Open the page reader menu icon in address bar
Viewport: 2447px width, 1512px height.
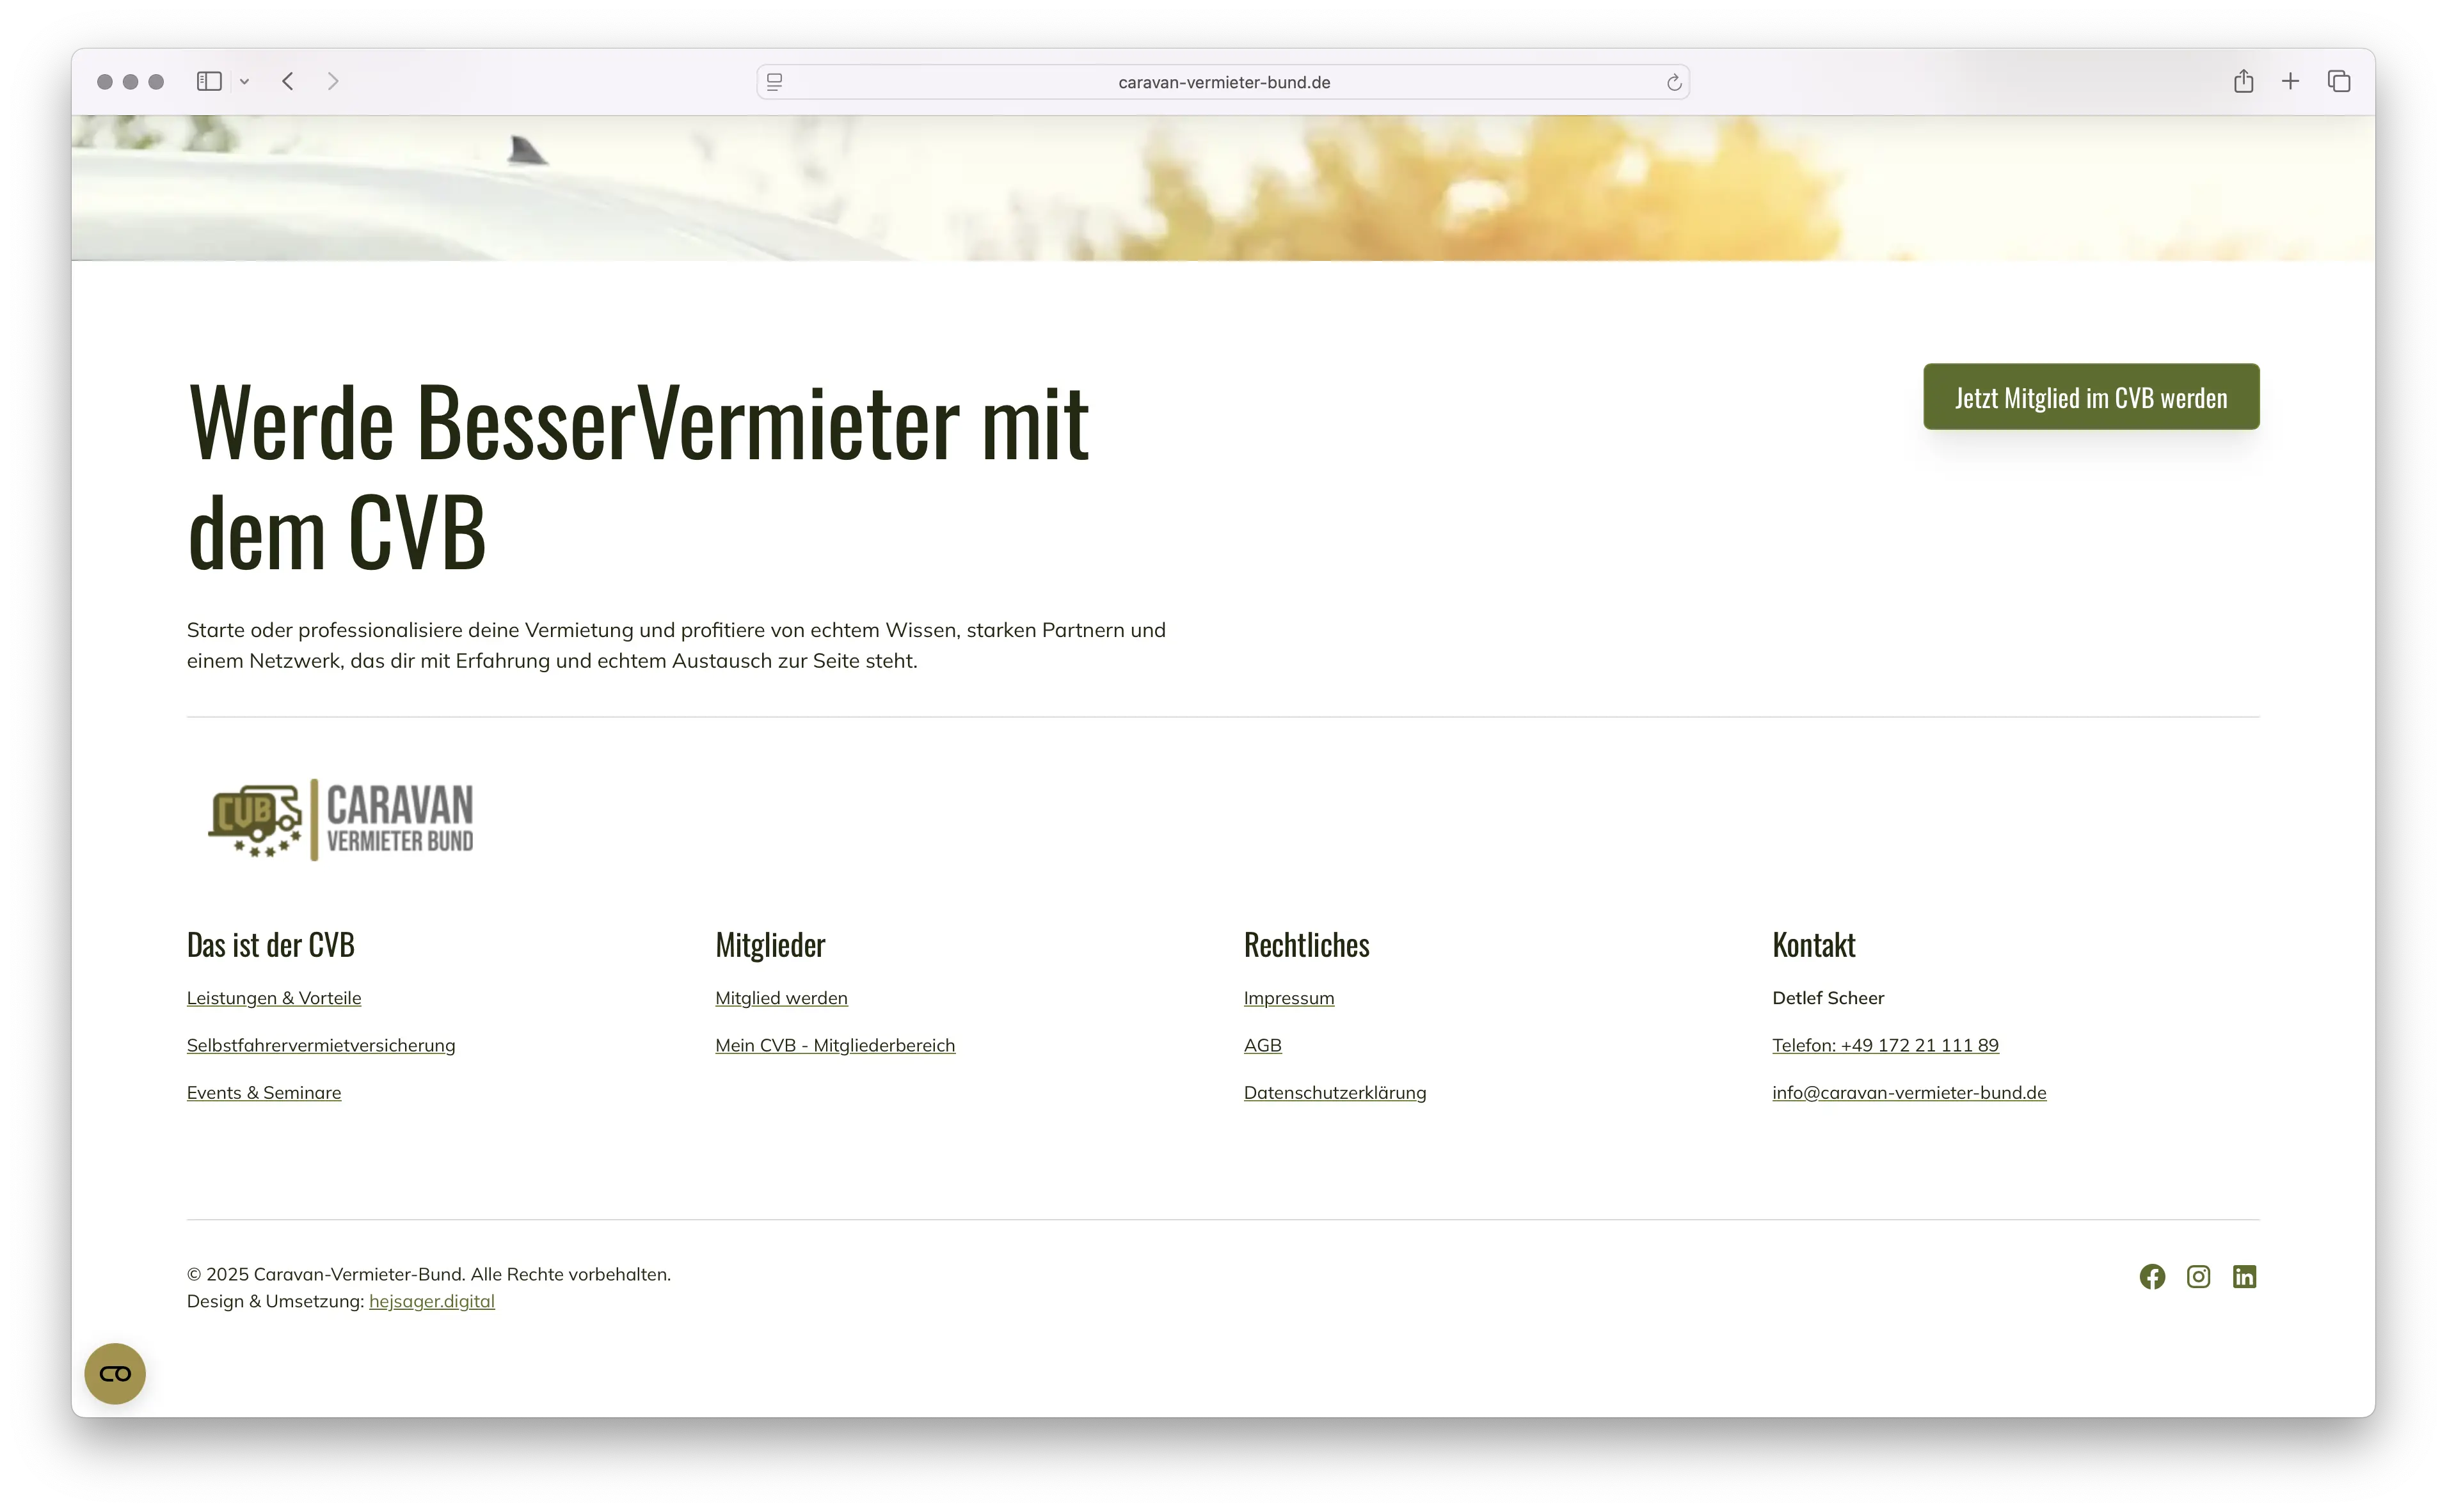774,82
